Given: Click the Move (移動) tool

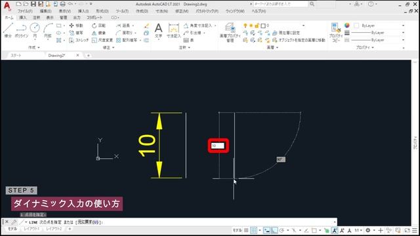Looking at the screenshot, I should point(76,26).
